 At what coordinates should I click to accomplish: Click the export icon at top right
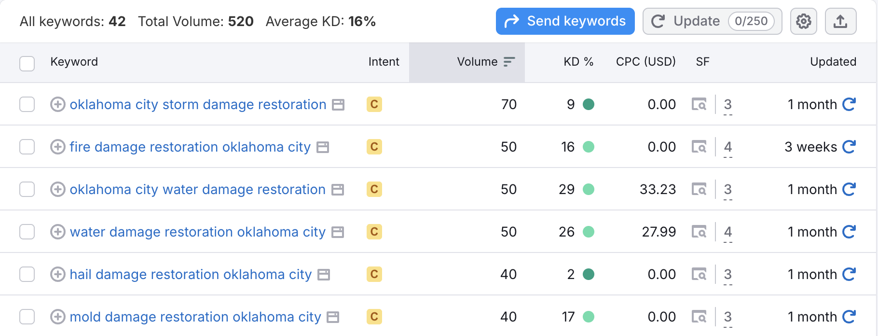[x=840, y=21]
